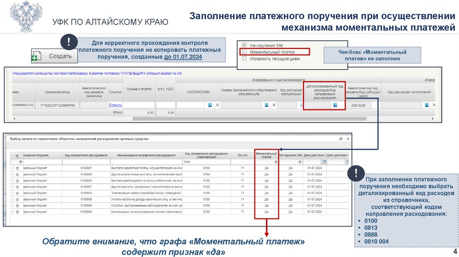The height and width of the screenshot is (257, 459).
Task: Open lookup for rightmost Код расходов/поступлений field
Action: [x=427, y=105]
